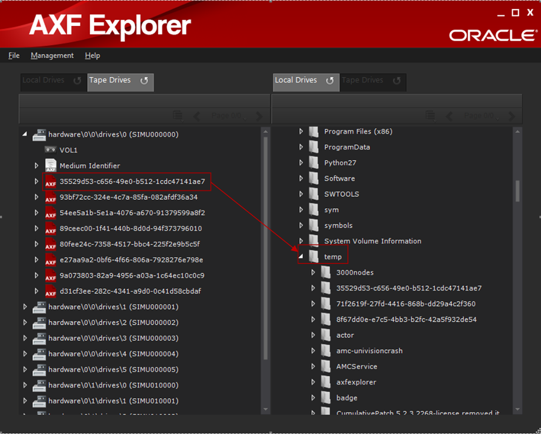This screenshot has height=434, width=541.
Task: Refresh the left panel Tape Drives tab
Action: (144, 81)
